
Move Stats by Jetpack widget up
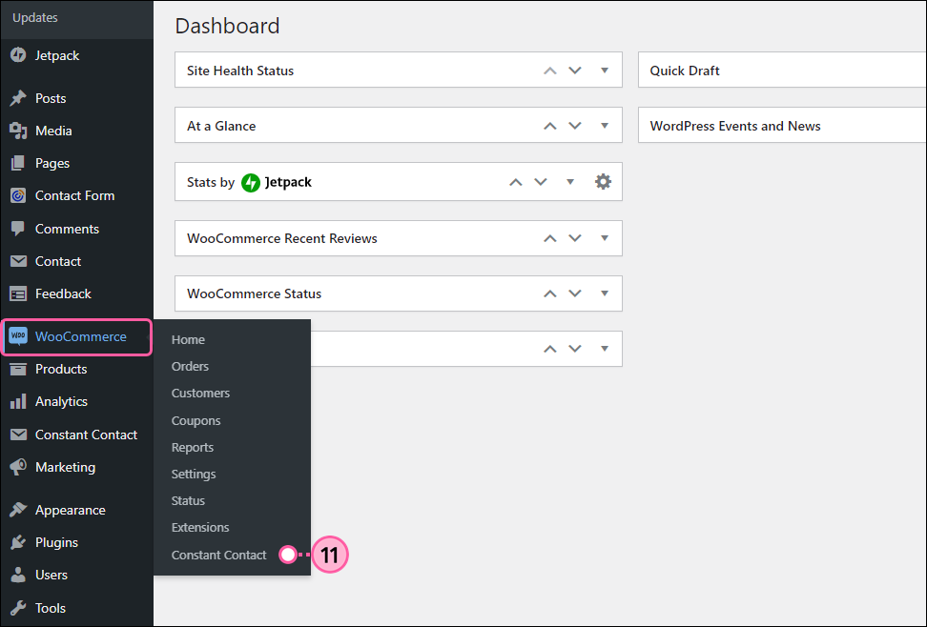pyautogui.click(x=516, y=182)
